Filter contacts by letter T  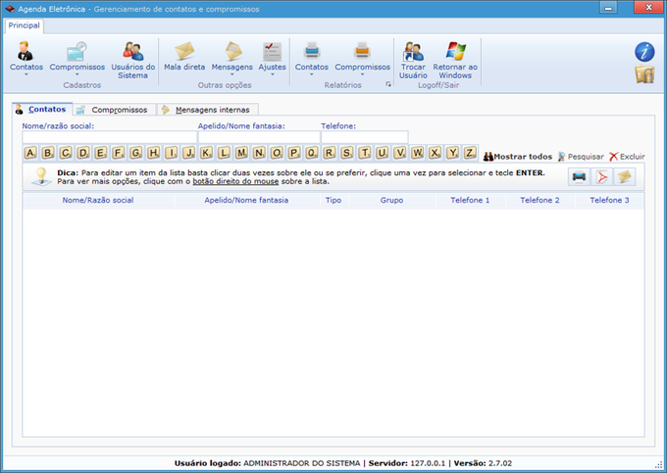pyautogui.click(x=365, y=153)
